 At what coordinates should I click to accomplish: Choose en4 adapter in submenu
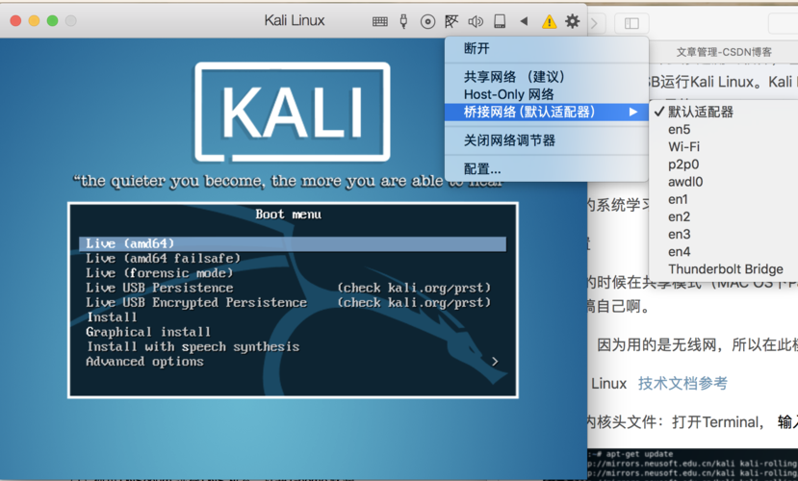724,252
